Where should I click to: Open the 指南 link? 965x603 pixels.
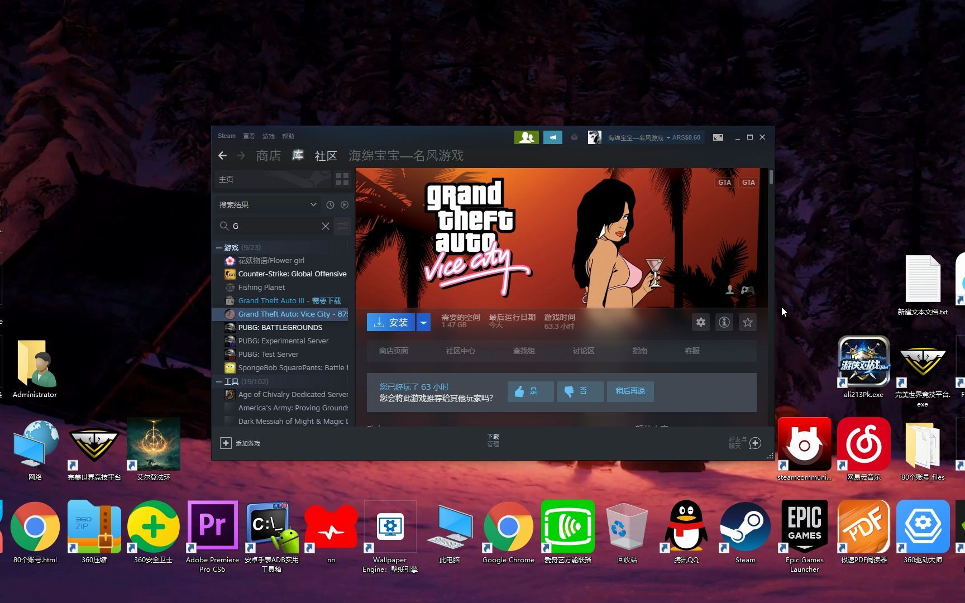640,351
